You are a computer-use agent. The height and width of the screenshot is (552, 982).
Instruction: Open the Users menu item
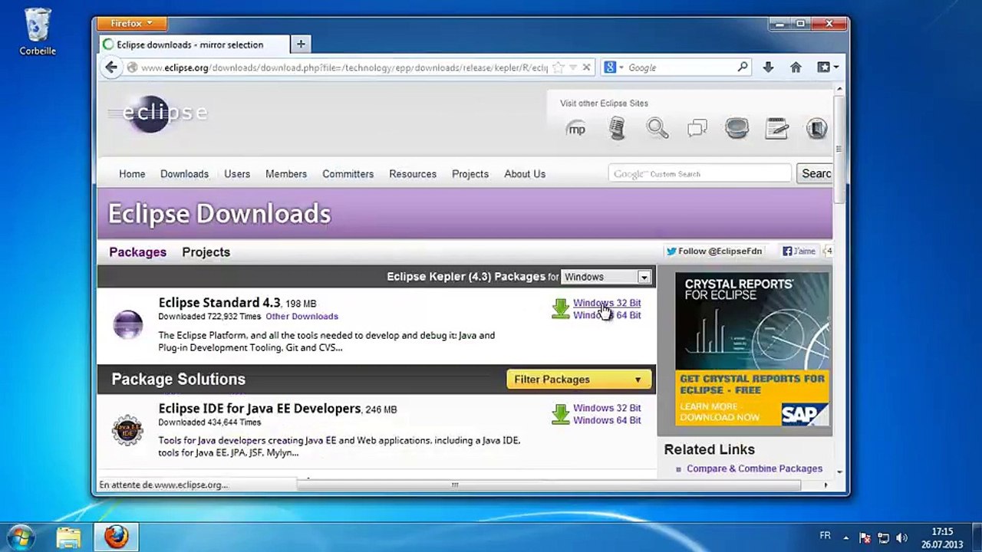(237, 174)
